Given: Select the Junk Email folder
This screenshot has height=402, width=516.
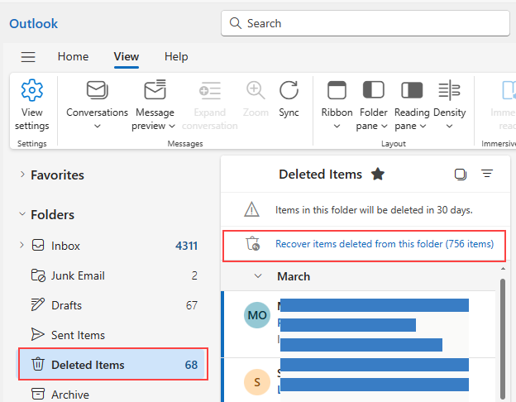Looking at the screenshot, I should (x=112, y=275).
